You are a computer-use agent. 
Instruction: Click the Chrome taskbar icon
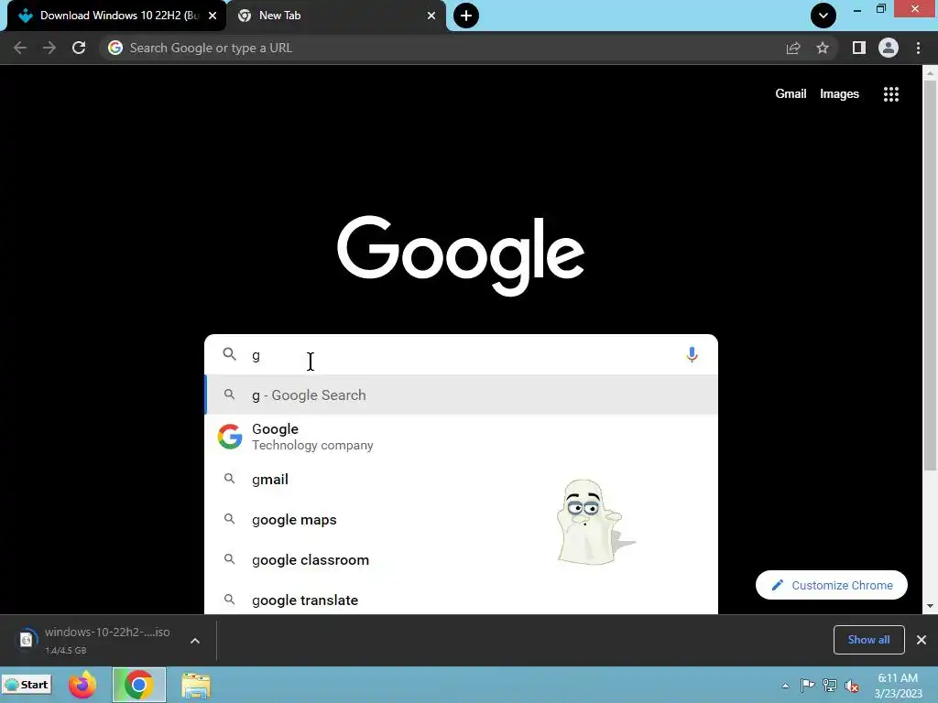point(139,685)
